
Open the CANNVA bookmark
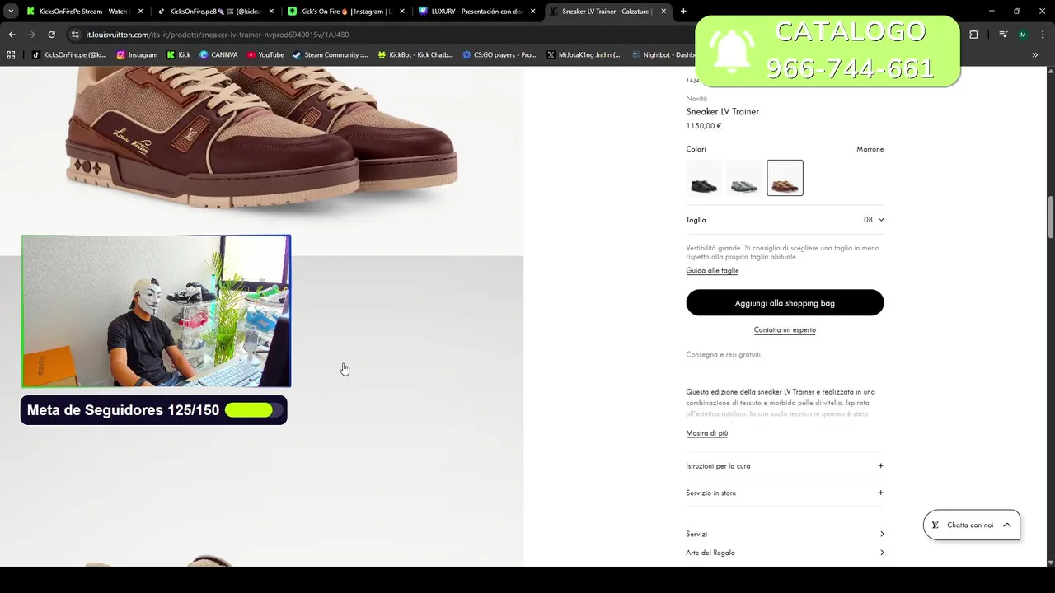click(x=218, y=55)
